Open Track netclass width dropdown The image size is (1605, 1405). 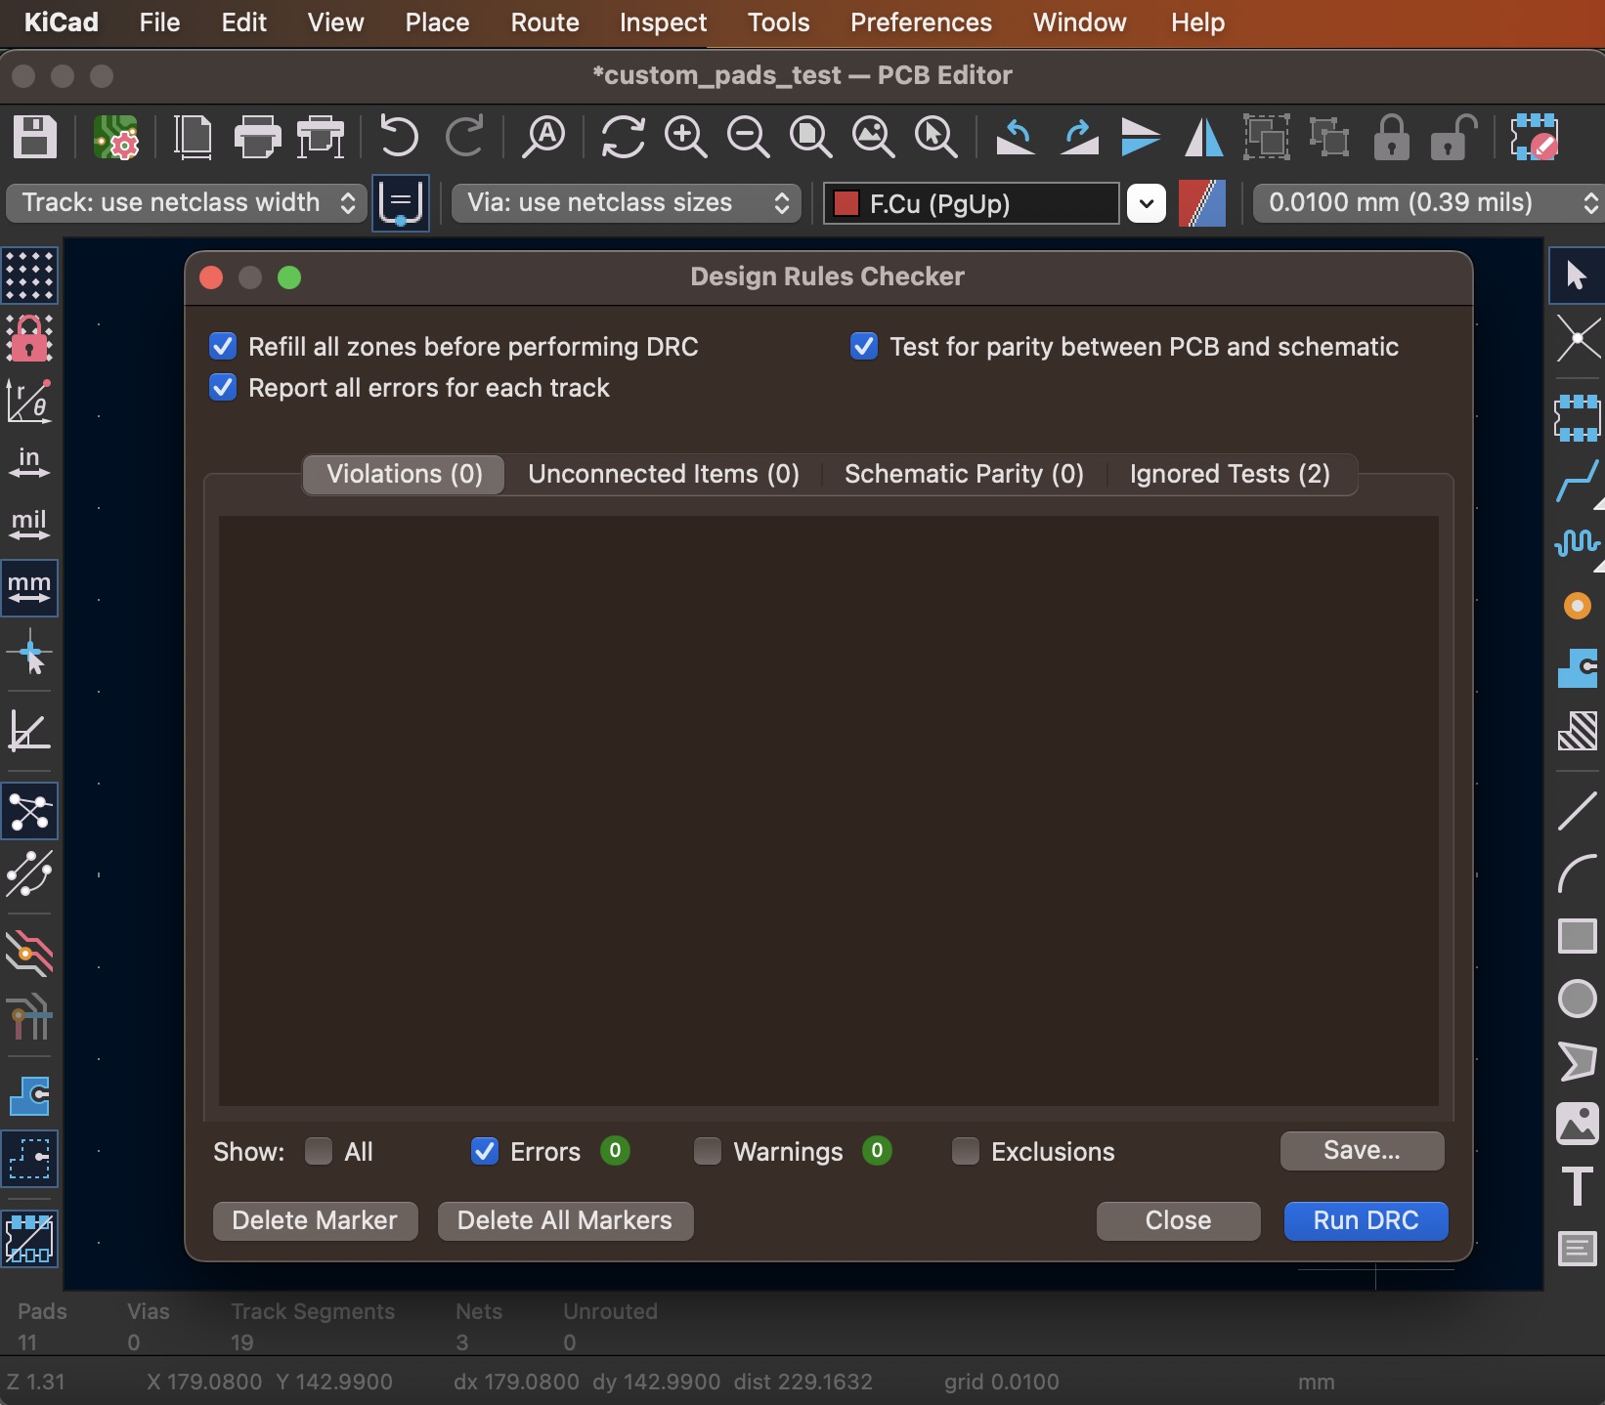[187, 203]
